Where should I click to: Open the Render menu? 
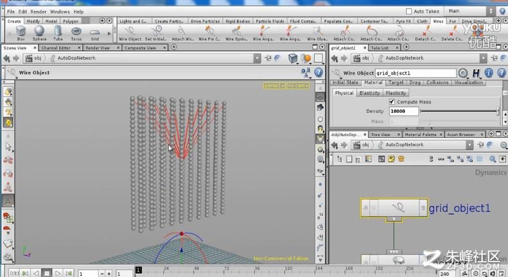coord(39,12)
